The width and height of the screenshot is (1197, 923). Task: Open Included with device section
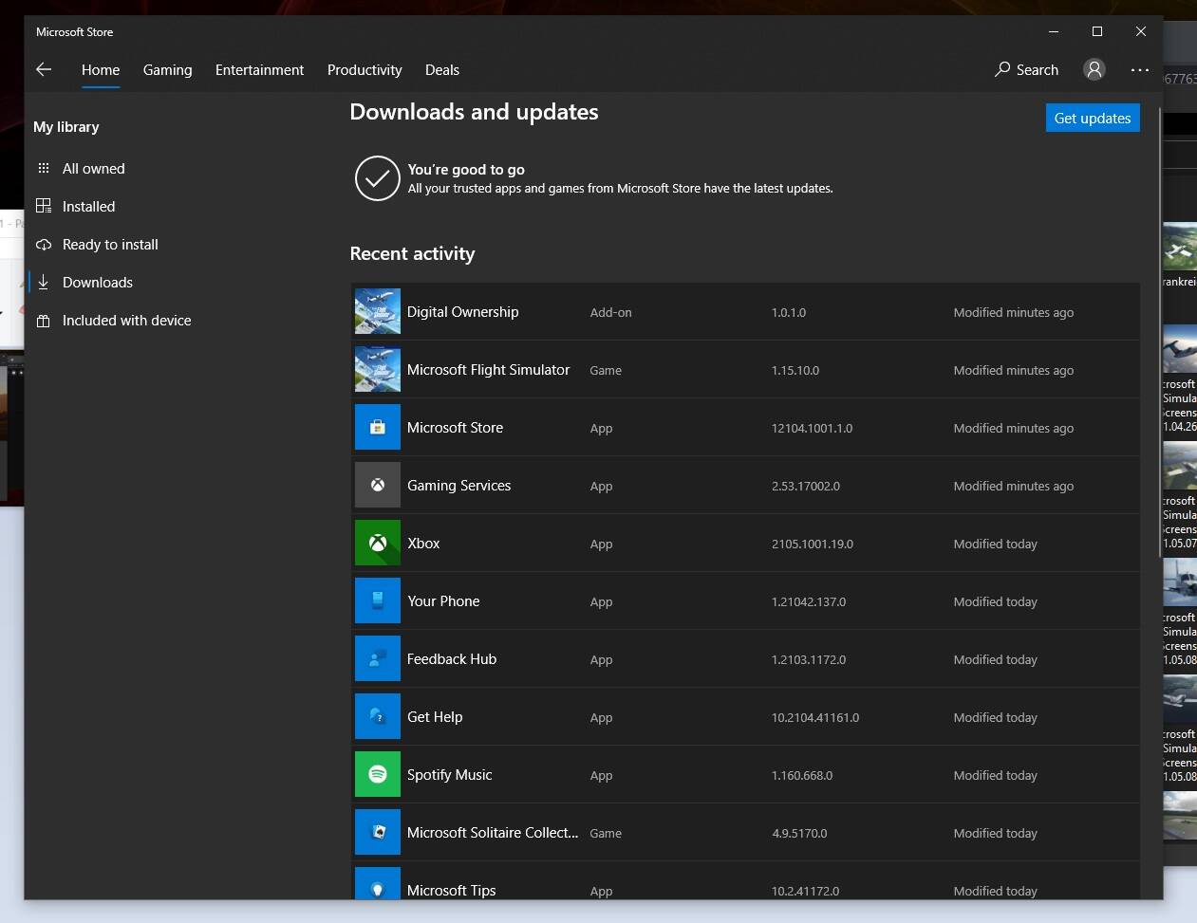(126, 321)
